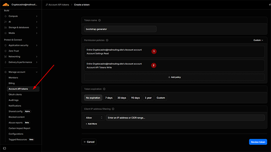Open Shared config page
The width and height of the screenshot is (271, 152).
[15, 111]
